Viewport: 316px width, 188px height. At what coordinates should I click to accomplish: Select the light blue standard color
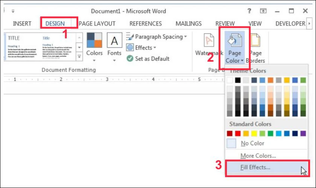279,133
